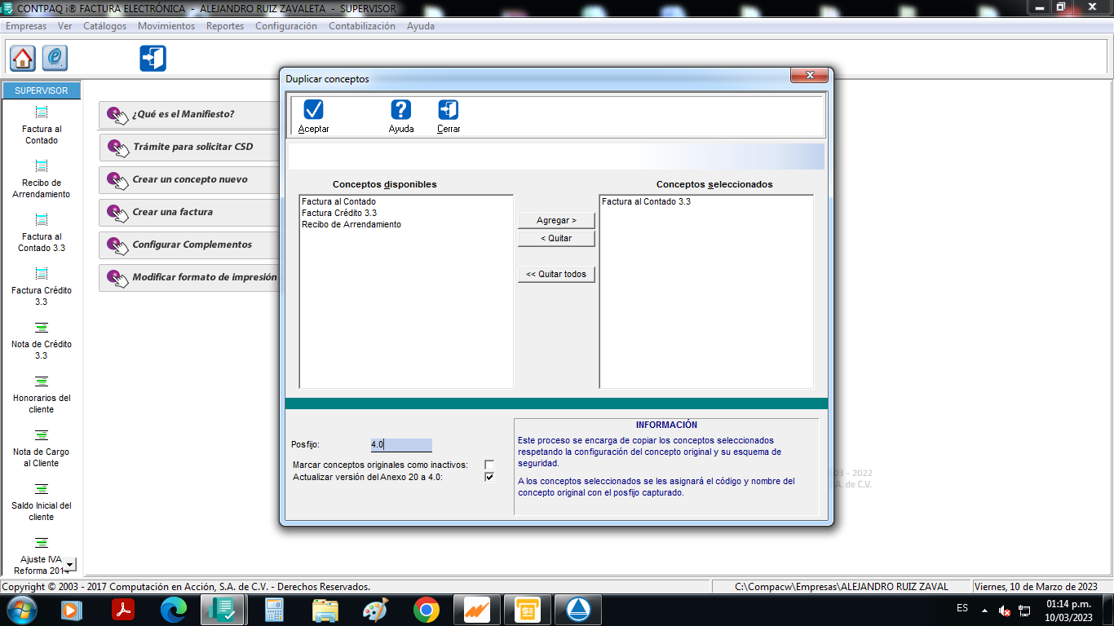Click the Aceptar checkmark icon in dialog
The image size is (1114, 626).
coord(313,109)
